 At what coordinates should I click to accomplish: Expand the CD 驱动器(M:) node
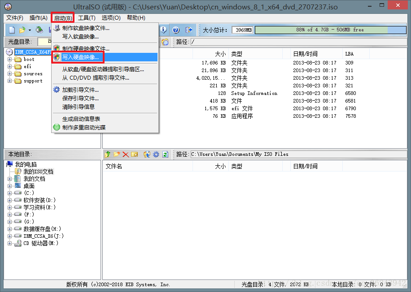click(10, 243)
